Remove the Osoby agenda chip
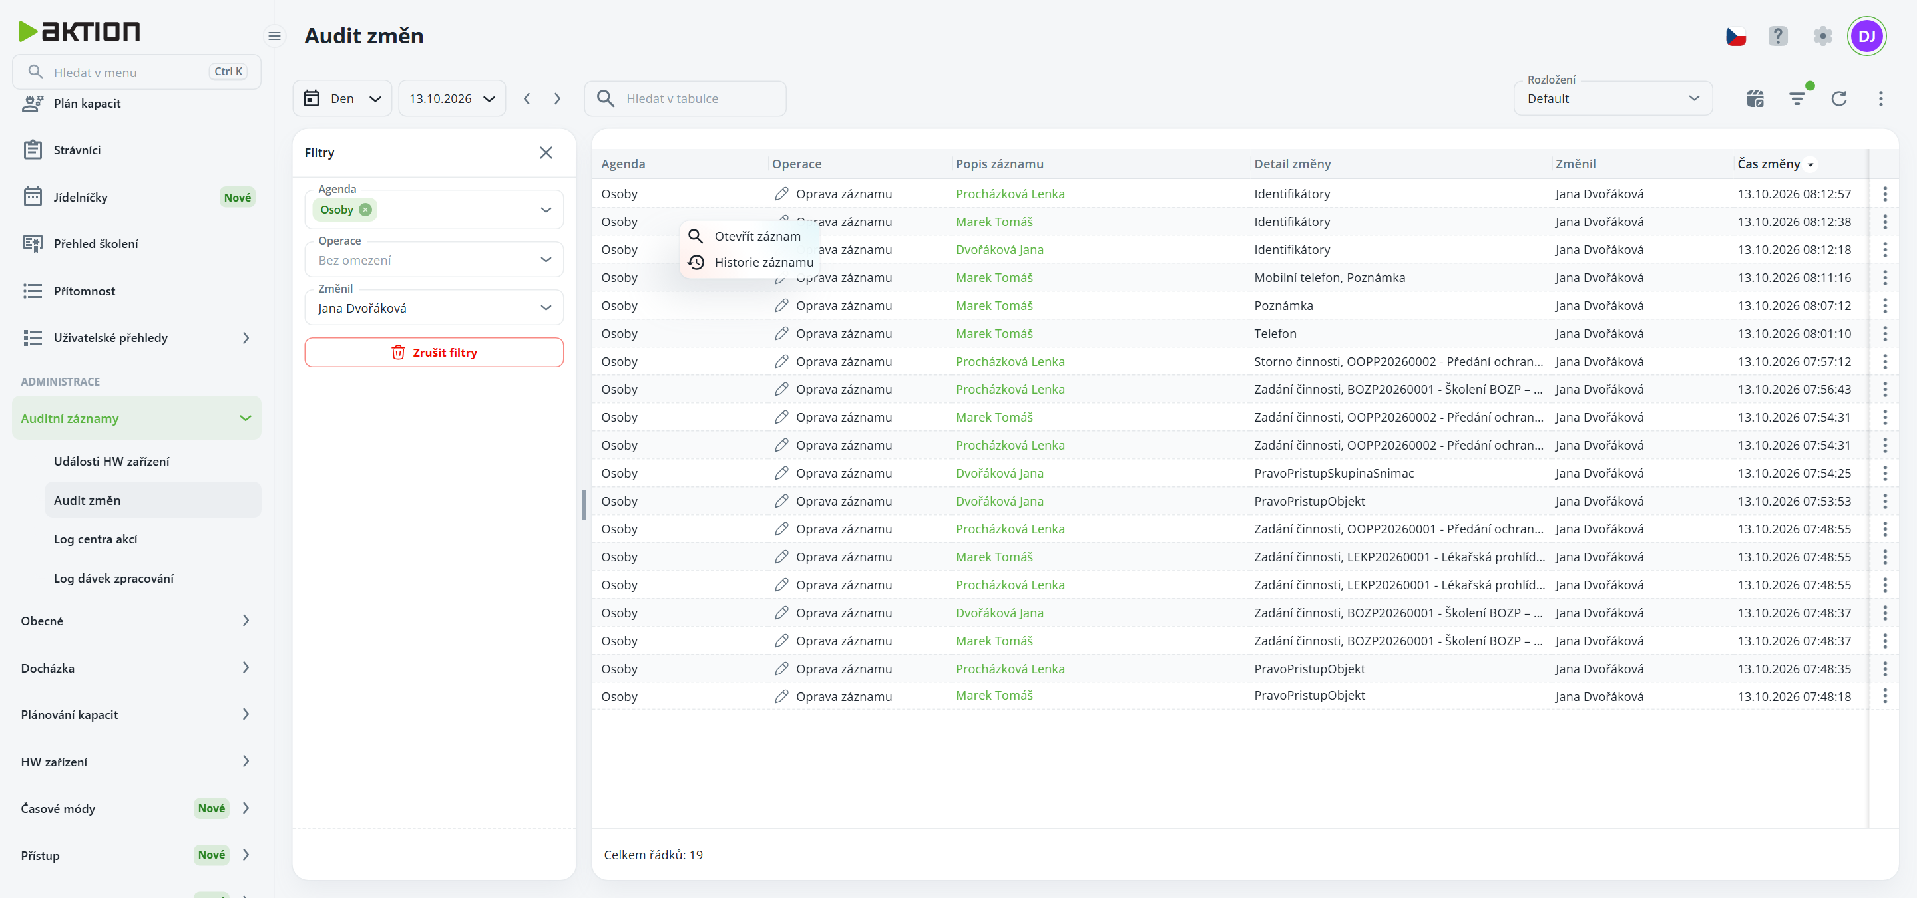1917x898 pixels. (x=365, y=210)
